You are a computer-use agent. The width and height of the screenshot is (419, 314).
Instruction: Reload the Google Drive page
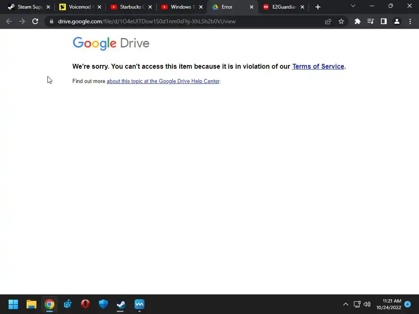[35, 21]
